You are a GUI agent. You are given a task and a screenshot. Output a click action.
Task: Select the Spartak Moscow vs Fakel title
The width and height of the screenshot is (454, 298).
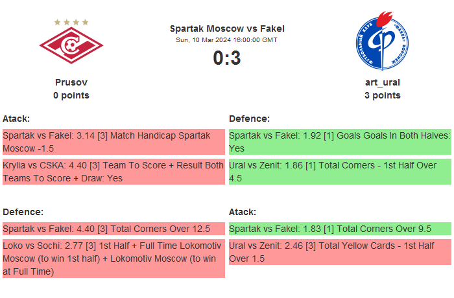tap(227, 29)
